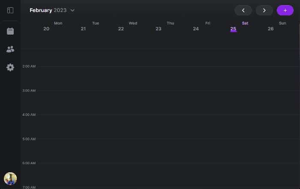Open the settings gear icon
300x189 pixels.
point(10,68)
